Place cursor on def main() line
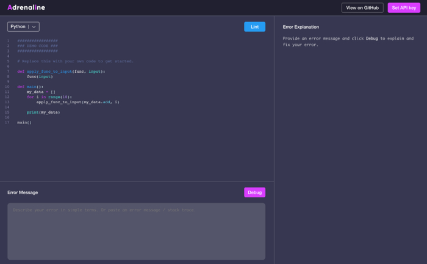Viewport: 427px width, 264px height. pos(30,87)
